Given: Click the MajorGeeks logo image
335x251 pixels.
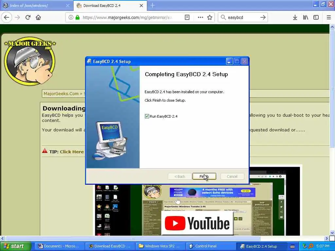Looking at the screenshot, I should tap(30, 61).
